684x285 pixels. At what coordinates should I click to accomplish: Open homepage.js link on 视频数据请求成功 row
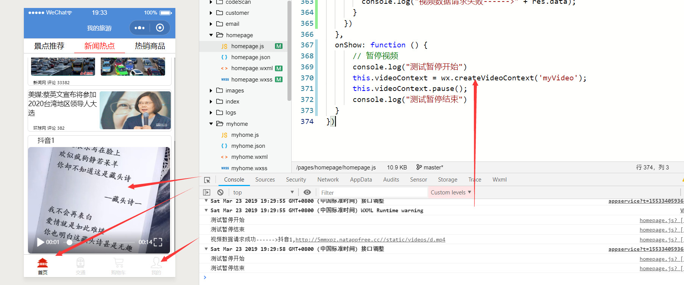661,240
